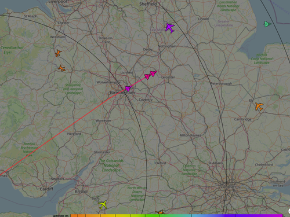The image size is (290, 217).
Task: Click the St Albans map label
Action: coord(216,163)
